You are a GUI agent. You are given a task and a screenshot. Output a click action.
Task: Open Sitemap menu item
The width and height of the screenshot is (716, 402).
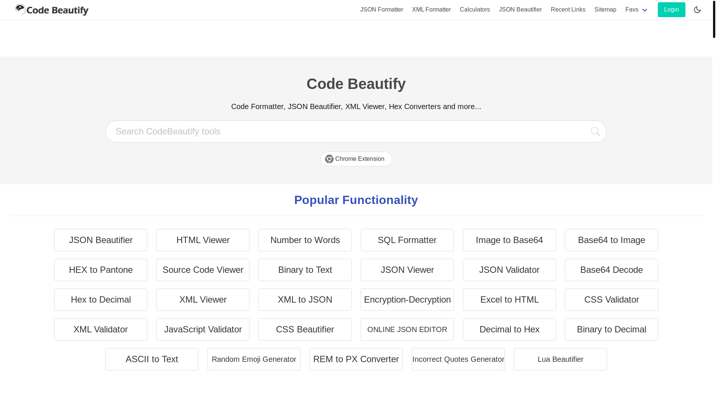click(x=605, y=10)
